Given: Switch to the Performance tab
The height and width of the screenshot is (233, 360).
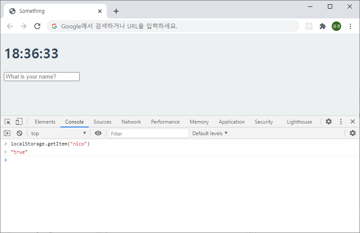Looking at the screenshot, I should click(165, 122).
